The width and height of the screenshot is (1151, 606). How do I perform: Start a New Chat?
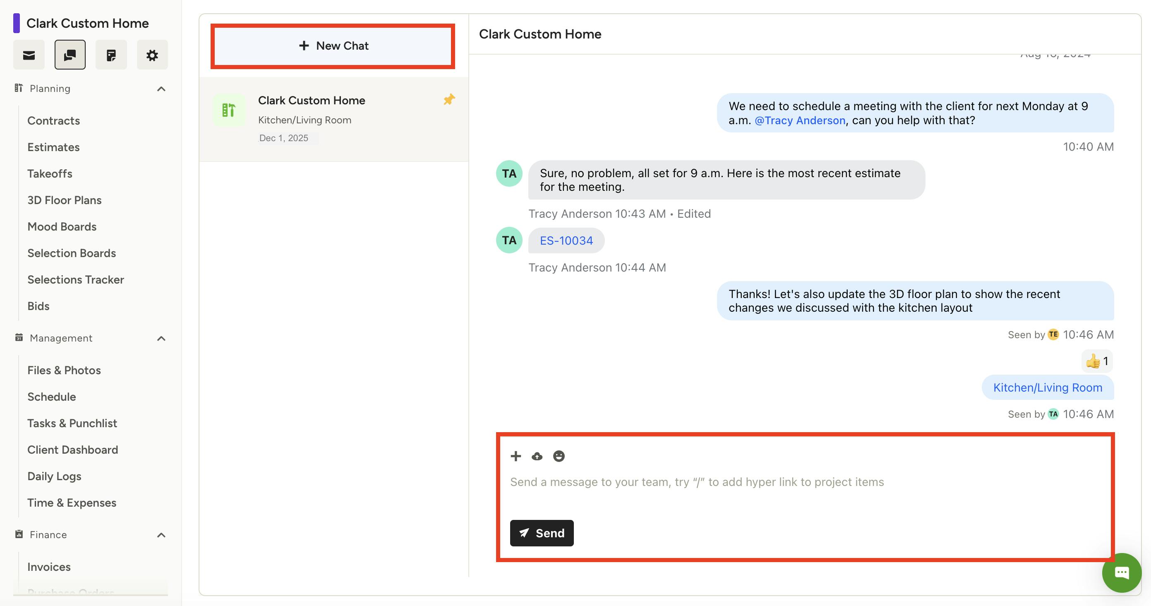click(333, 46)
